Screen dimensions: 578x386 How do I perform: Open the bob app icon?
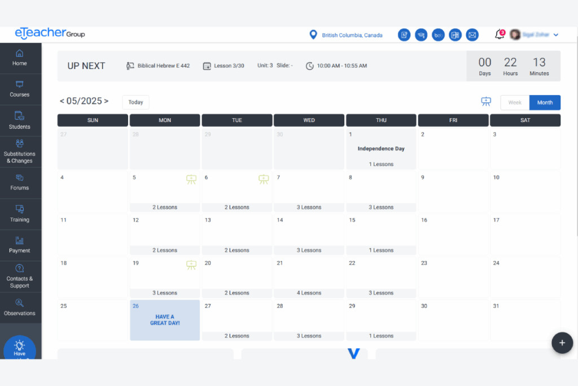(x=438, y=35)
